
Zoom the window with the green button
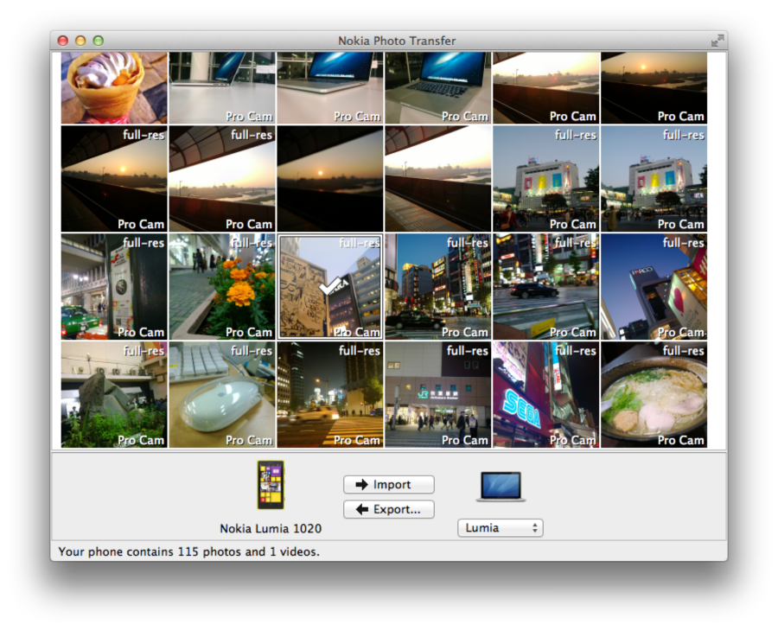99,41
